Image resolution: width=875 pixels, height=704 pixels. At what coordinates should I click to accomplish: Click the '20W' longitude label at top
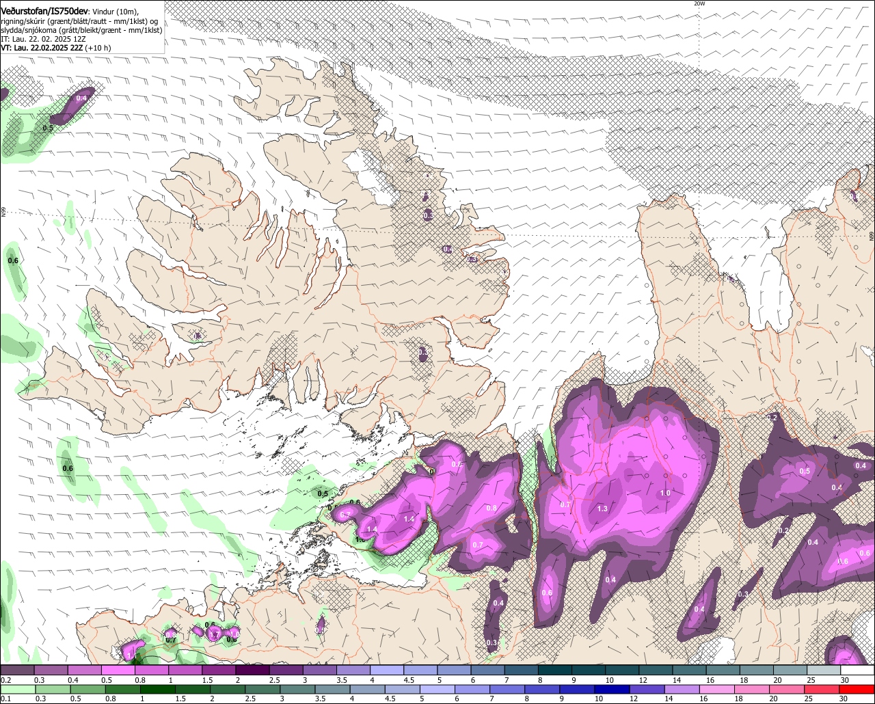(699, 3)
